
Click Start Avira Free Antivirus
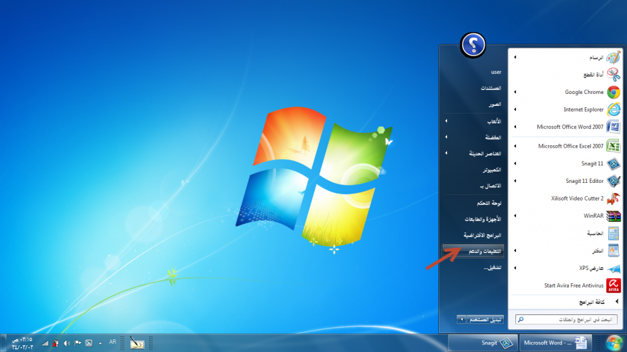pos(574,286)
